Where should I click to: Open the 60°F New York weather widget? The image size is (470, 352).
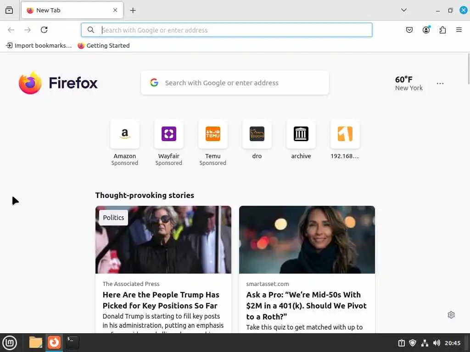click(408, 83)
